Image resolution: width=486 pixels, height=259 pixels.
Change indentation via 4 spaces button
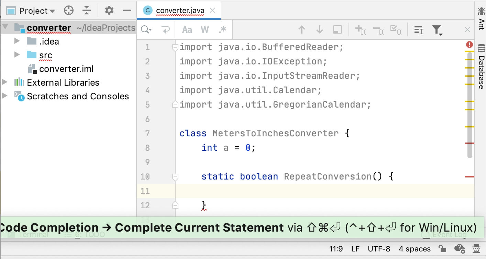(415, 249)
